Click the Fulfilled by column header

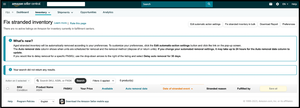[244, 89]
